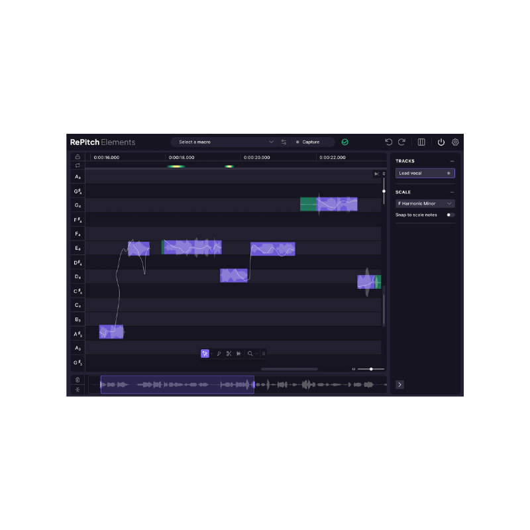Toggle the Capture record dot
The height and width of the screenshot is (530, 530).
pos(298,142)
